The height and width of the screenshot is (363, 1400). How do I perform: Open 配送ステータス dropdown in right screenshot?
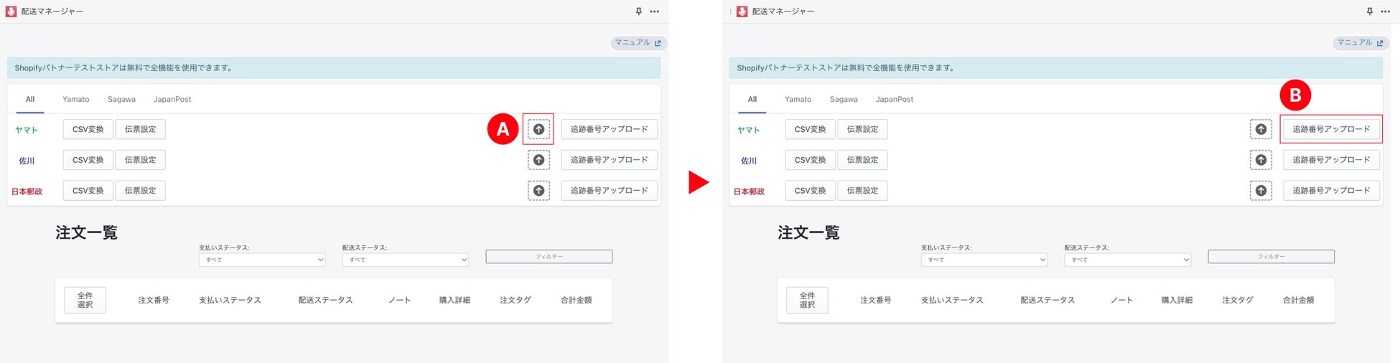click(x=1128, y=260)
